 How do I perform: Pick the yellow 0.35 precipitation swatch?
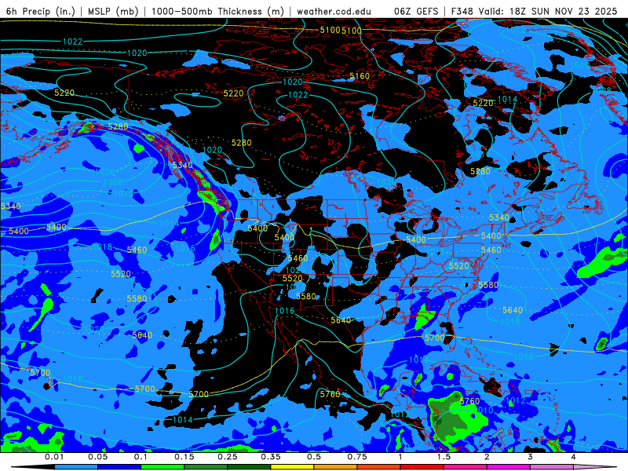pos(292,467)
